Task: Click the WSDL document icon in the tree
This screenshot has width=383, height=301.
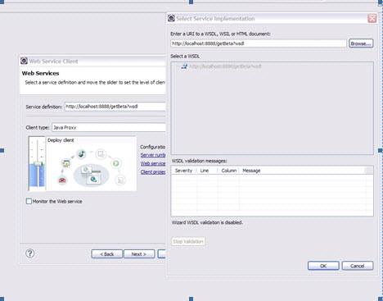Action: pos(184,66)
